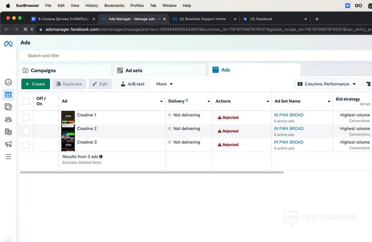Click the GO icon in macOS menu bar
372x242 pixels.
pos(358,5)
